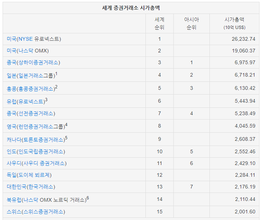Select the value 5,238.49
Screen dimensions: 261x220
245,113
